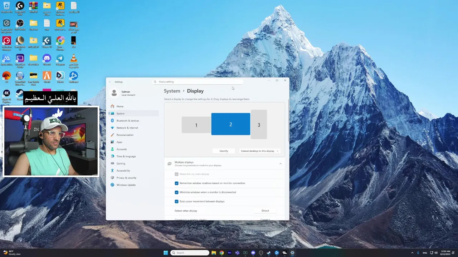Click the taskbar Search box
Viewport: 458px width, 257px height.
tap(190, 253)
